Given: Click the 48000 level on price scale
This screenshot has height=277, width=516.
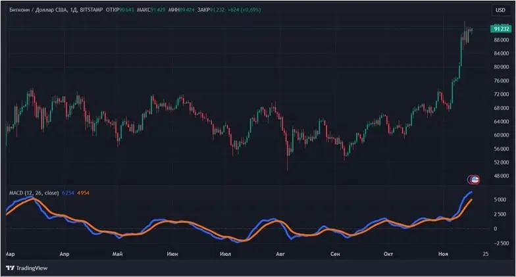Looking at the screenshot, I should (x=501, y=176).
